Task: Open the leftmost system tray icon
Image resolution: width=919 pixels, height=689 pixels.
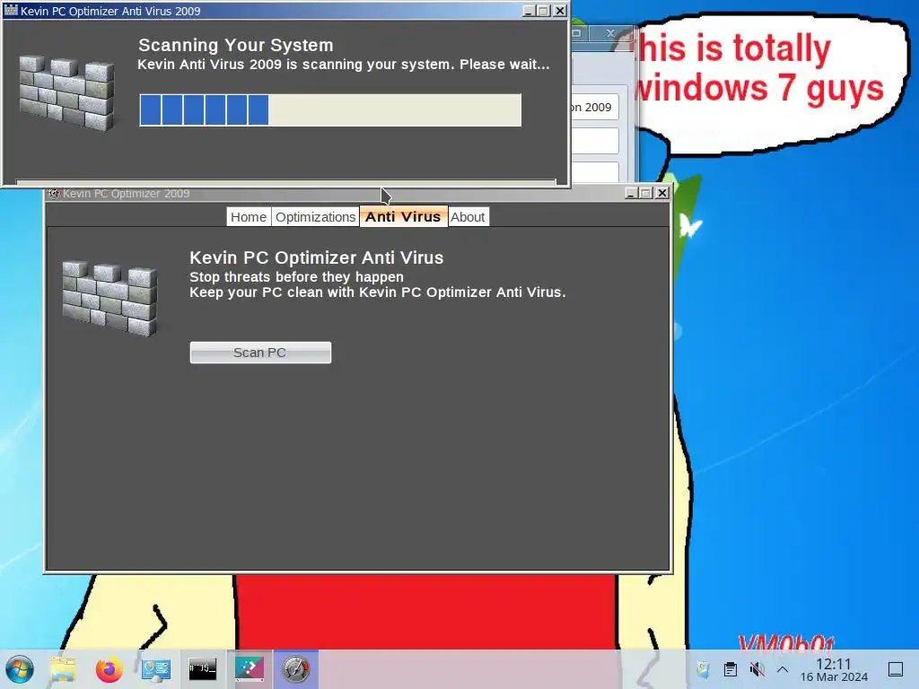Action: [704, 669]
